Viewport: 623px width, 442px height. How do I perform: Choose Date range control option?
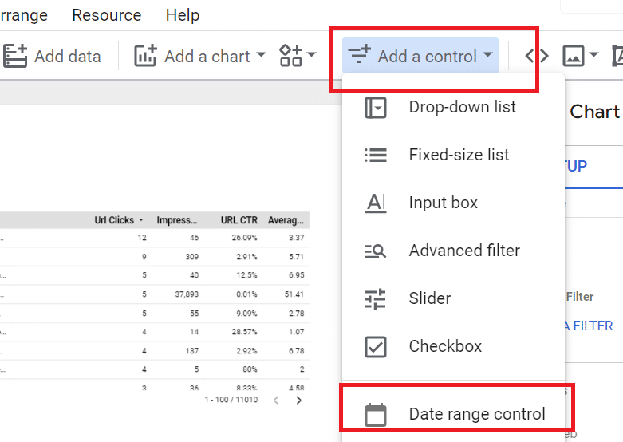[476, 414]
